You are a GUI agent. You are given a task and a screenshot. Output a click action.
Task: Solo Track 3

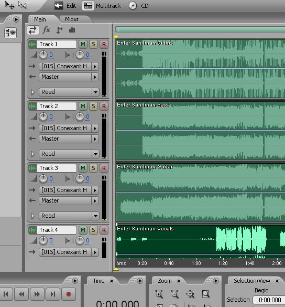click(93, 168)
